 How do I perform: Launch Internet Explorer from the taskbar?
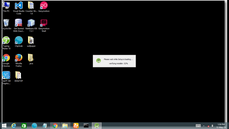coord(13,126)
